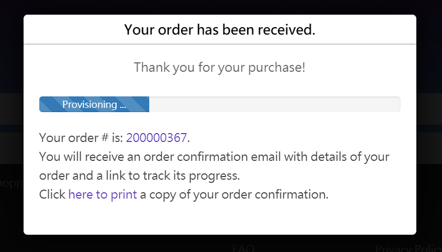Screen dimensions: 442x252
Task: Click the period after the order number
Action: click(x=189, y=139)
